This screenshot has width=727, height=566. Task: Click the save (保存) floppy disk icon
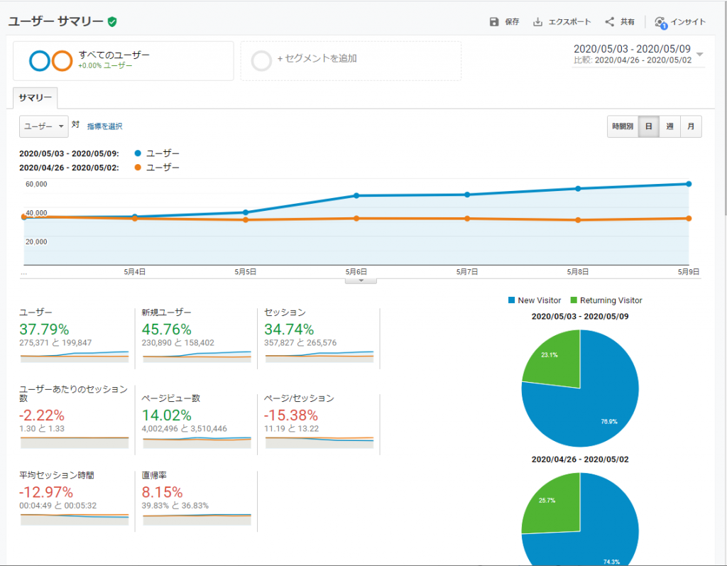point(494,22)
